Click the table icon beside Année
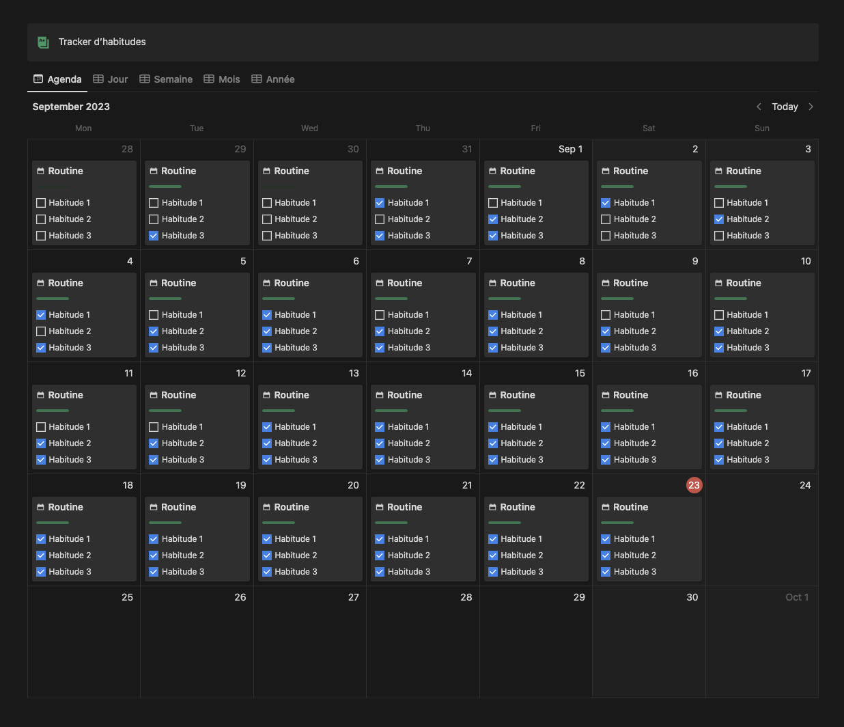 257,79
